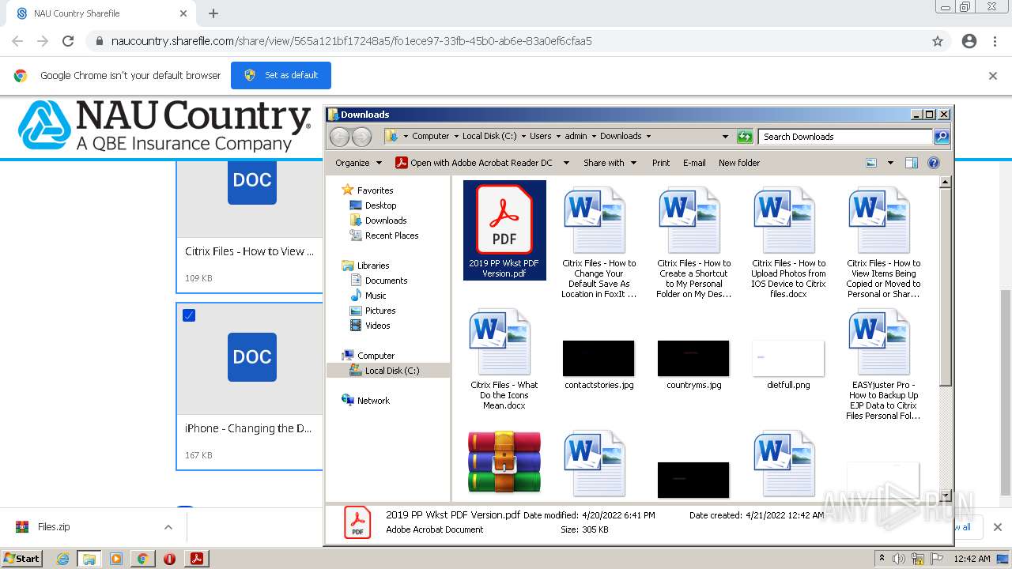This screenshot has height=569, width=1012.
Task: Close the Chrome downloads bar
Action: tap(997, 527)
